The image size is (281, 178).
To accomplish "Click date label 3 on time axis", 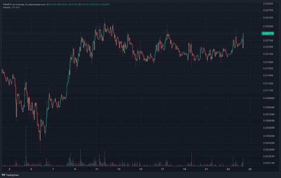I will [x=10, y=169].
